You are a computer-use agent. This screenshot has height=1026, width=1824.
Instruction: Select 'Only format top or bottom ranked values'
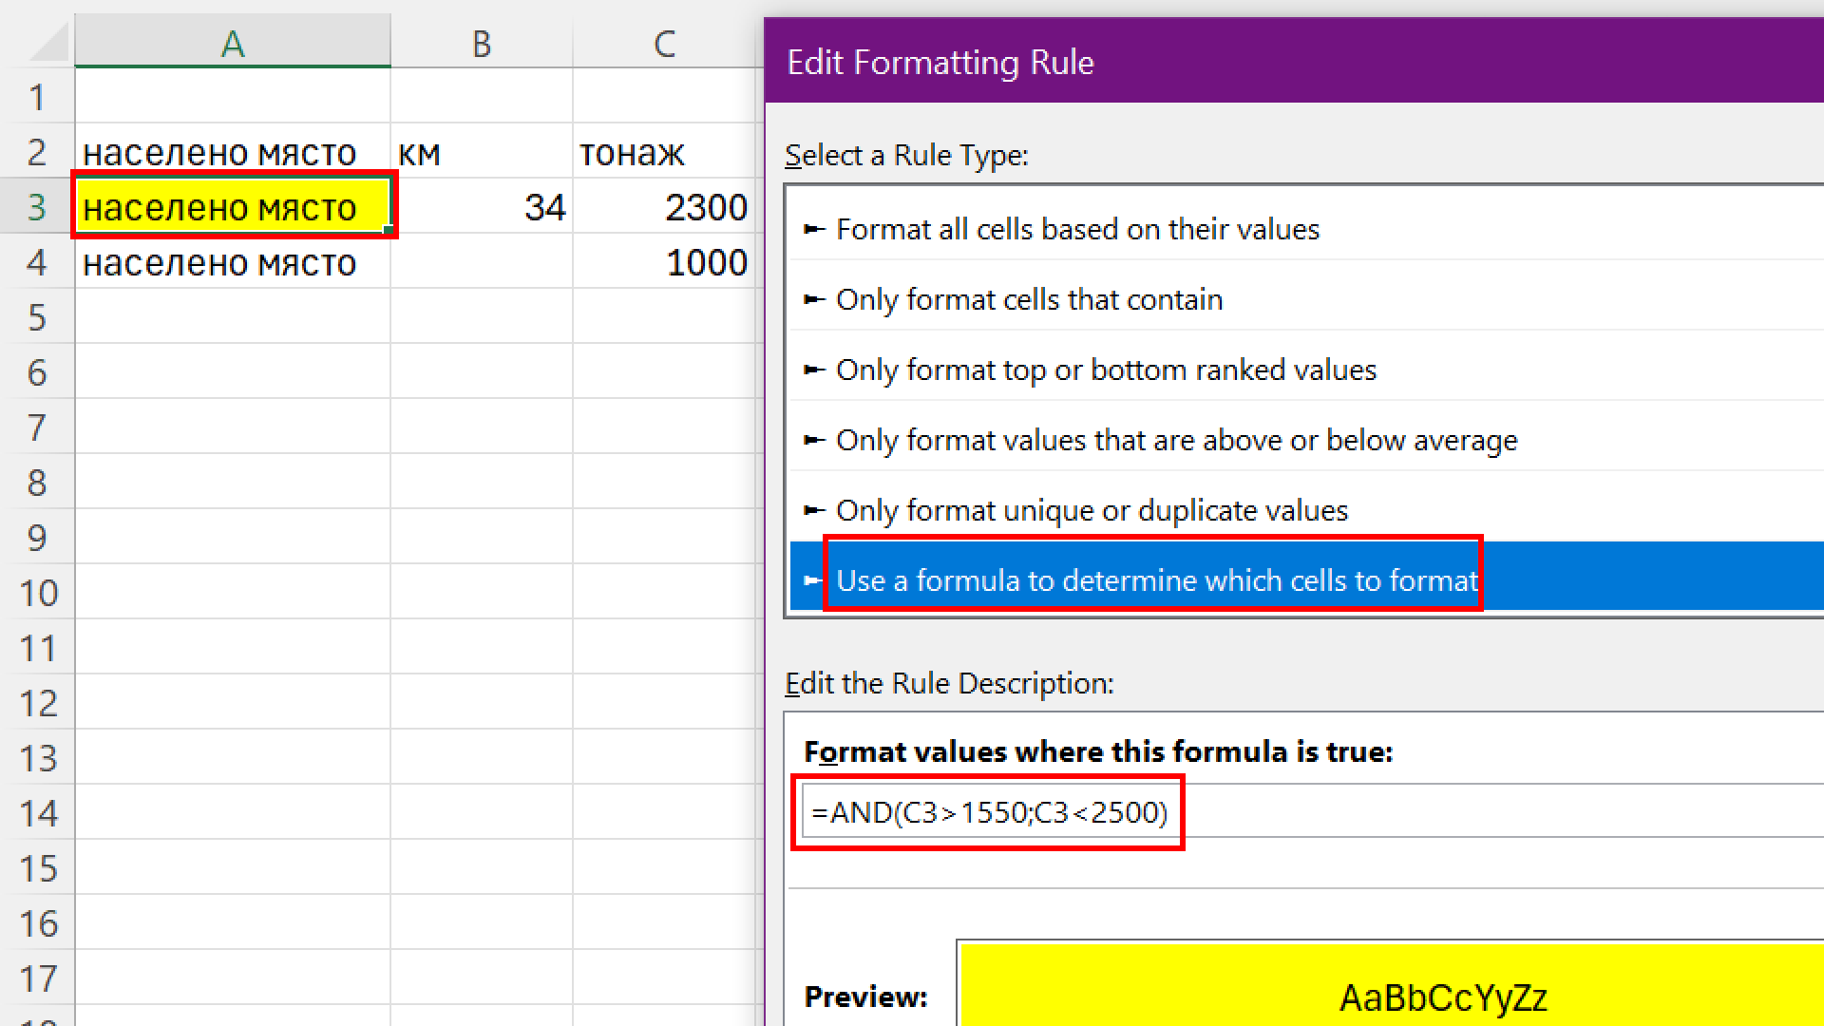coord(1106,370)
